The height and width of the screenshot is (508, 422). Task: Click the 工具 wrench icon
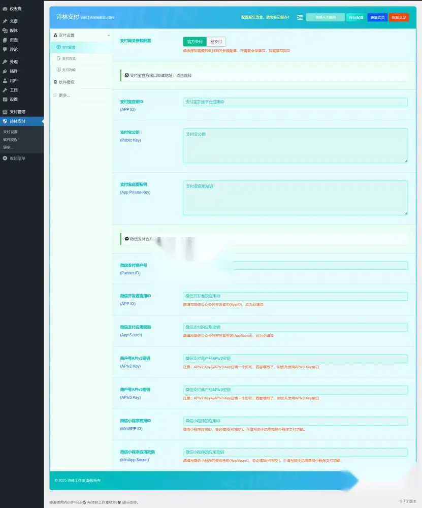tap(5, 90)
